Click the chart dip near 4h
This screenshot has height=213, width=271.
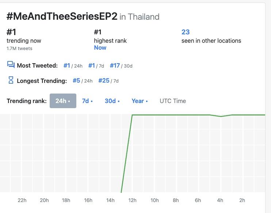221,117
